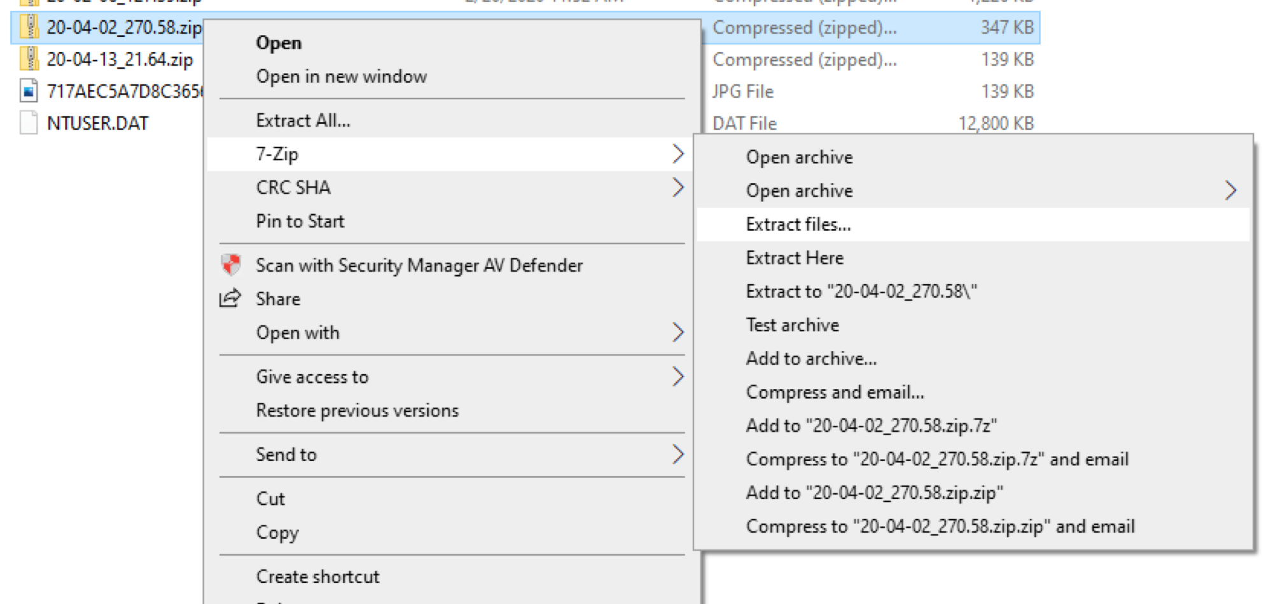1271x604 pixels.
Task: Select Extract to "20-04-02_270.58\" option
Action: pyautogui.click(x=861, y=291)
